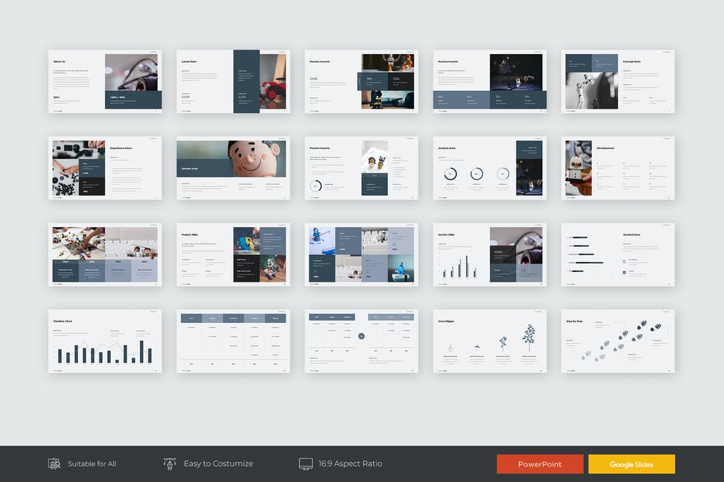Open the Stacked Data slide thumbnail
The width and height of the screenshot is (724, 482).
[x=617, y=255]
